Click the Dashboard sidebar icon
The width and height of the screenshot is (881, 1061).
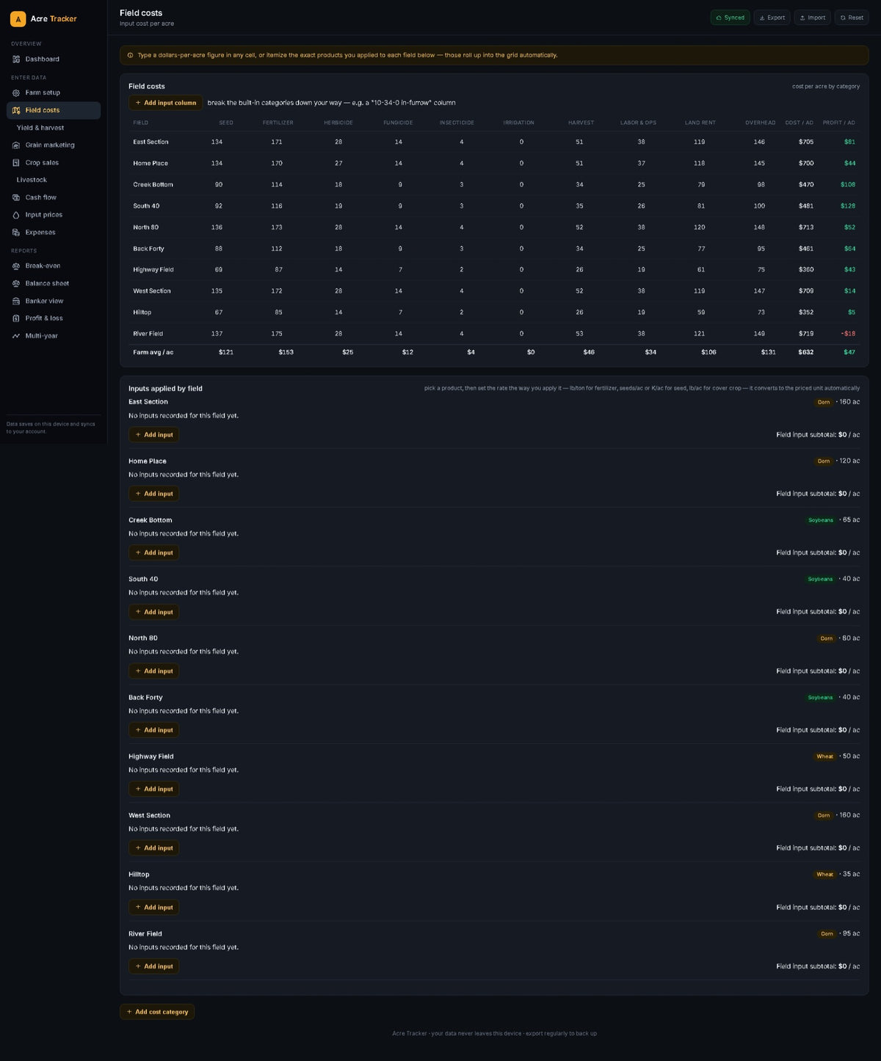tap(16, 59)
